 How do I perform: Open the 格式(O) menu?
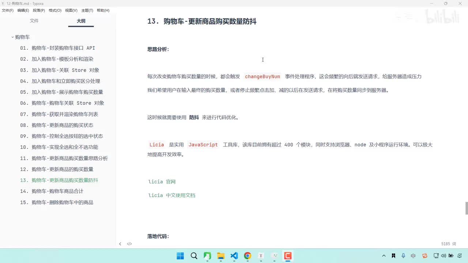[x=55, y=11]
